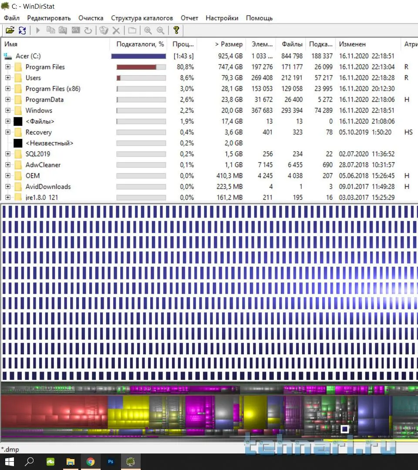Sort by the Проц... column header

pos(182,44)
